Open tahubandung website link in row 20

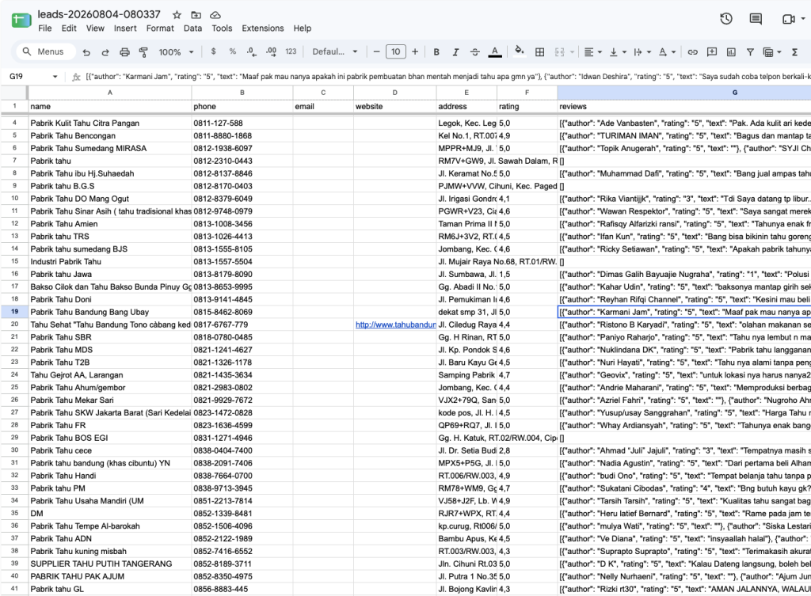point(395,325)
